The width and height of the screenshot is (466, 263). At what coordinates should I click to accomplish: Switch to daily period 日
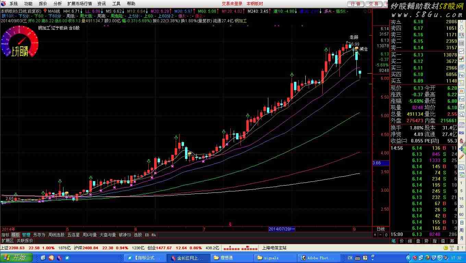click(462, 223)
